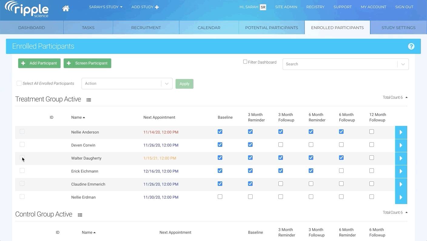
Task: Enable the Filter Dashboard checkbox
Action: coord(245,62)
